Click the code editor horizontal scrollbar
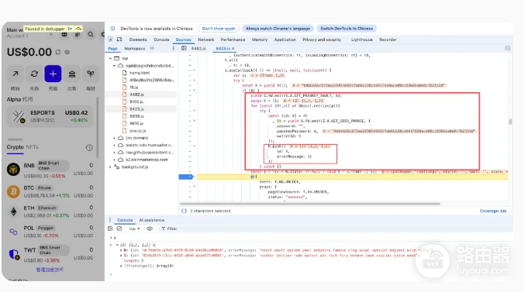 click(x=310, y=204)
